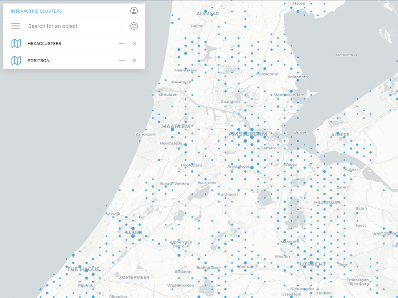Click the Maarssen map label
The width and height of the screenshot is (398, 298).
coord(290,242)
